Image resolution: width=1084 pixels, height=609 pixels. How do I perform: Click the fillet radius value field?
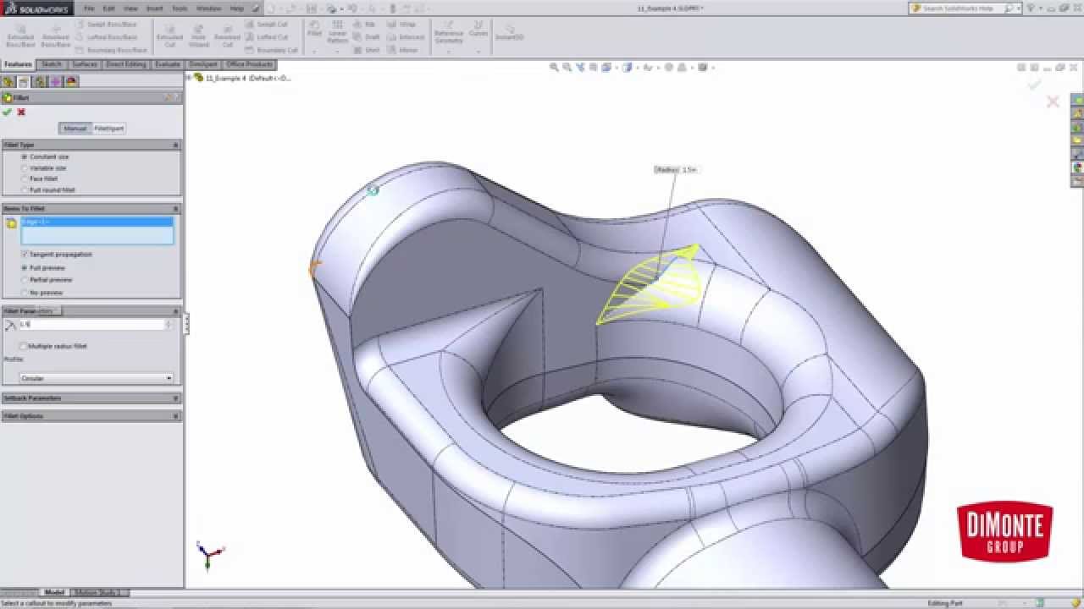click(x=91, y=324)
